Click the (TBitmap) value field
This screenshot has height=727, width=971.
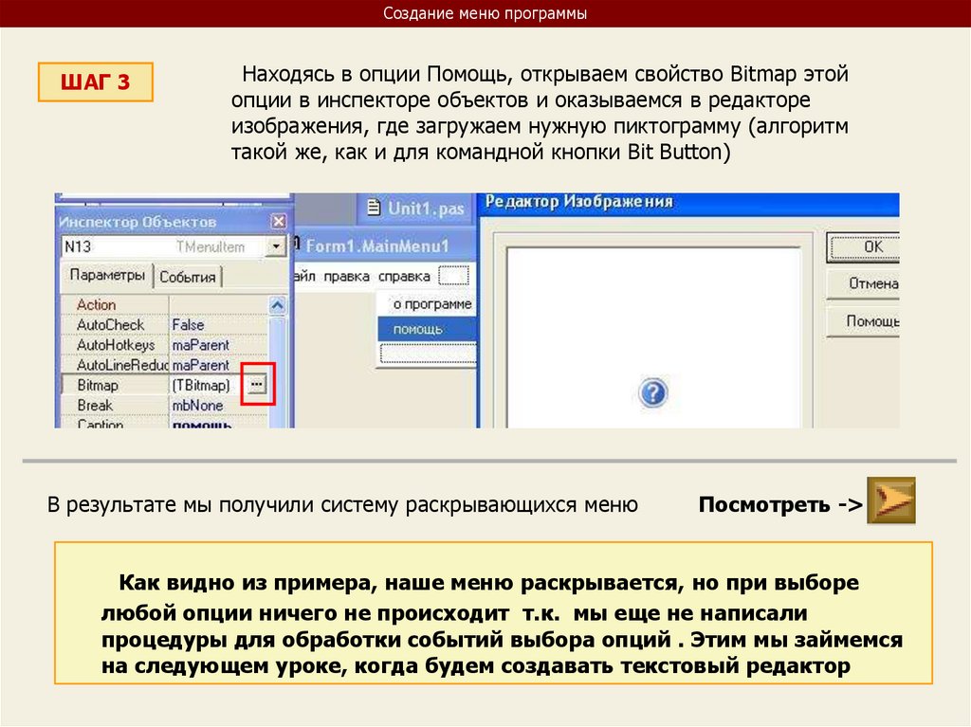201,385
